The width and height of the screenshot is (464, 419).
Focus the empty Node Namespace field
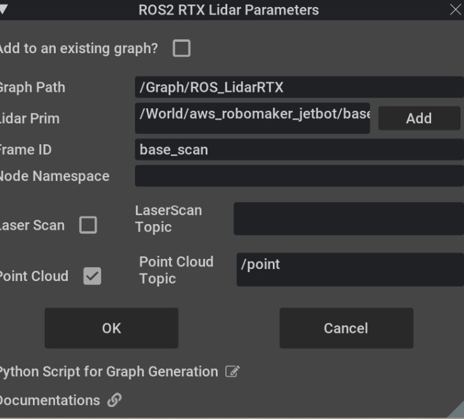[299, 176]
